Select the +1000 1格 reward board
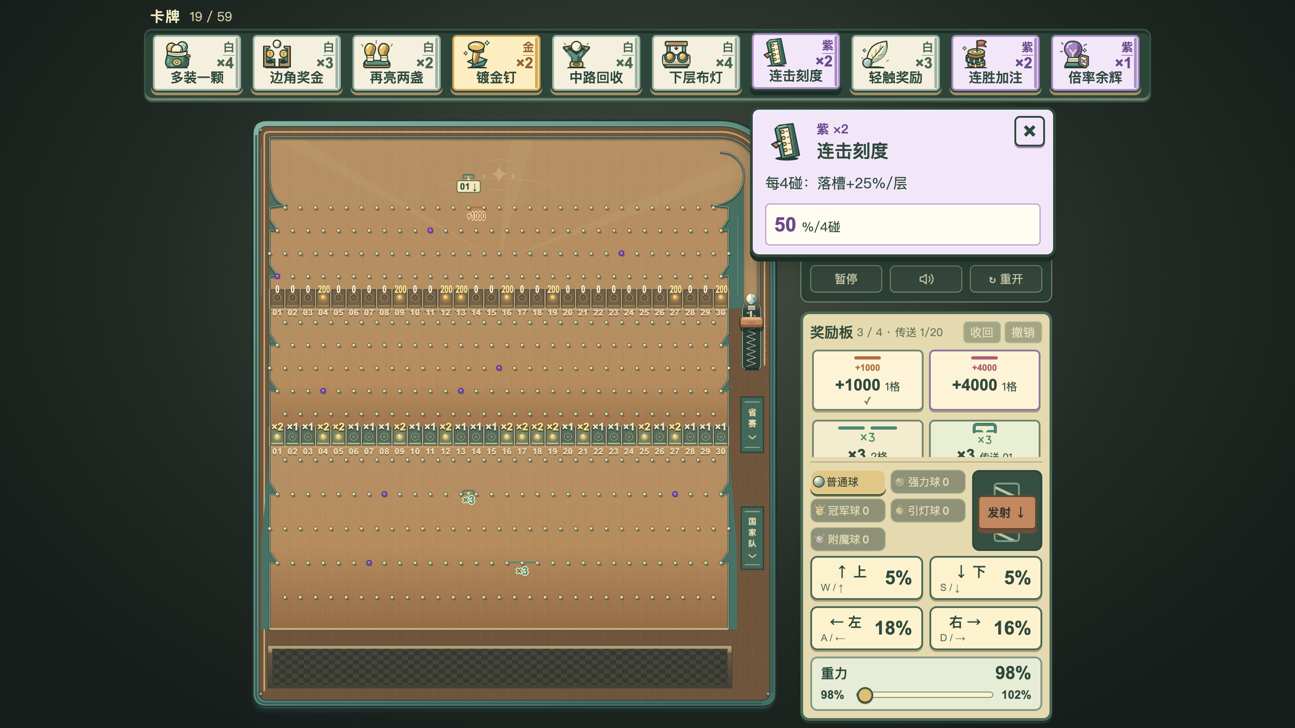Image resolution: width=1295 pixels, height=728 pixels. 867,380
